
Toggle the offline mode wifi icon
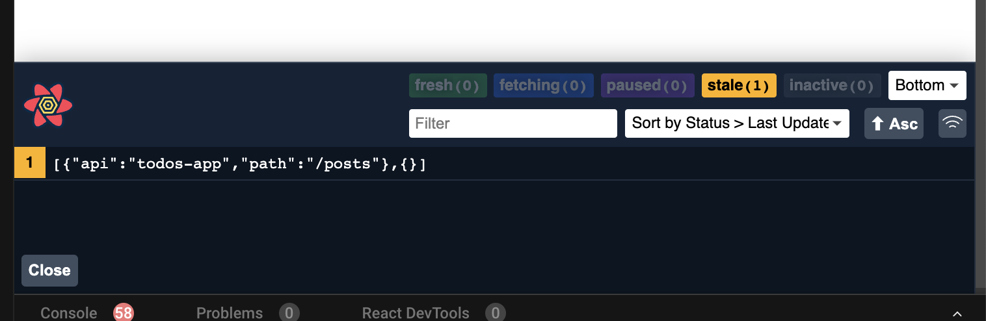[x=952, y=123]
